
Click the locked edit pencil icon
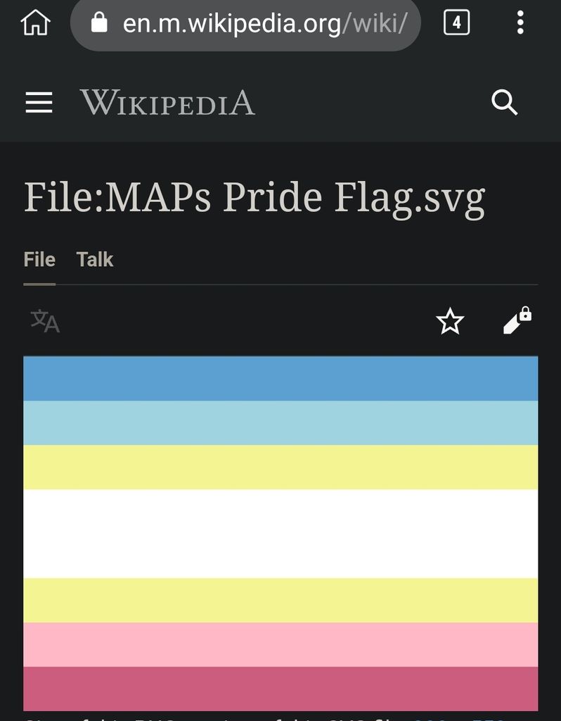pos(517,321)
